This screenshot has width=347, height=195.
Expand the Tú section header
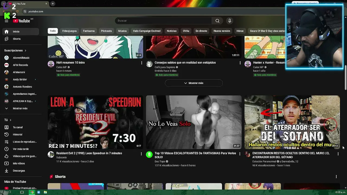[x=8, y=120]
